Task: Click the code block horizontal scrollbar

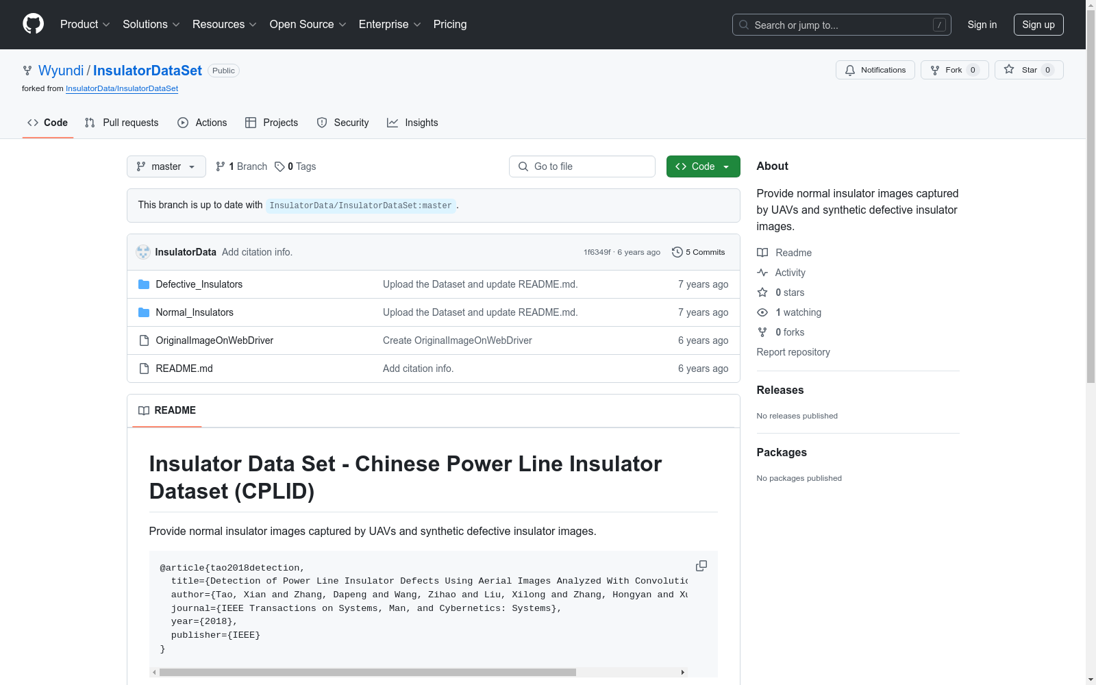Action: (368, 672)
